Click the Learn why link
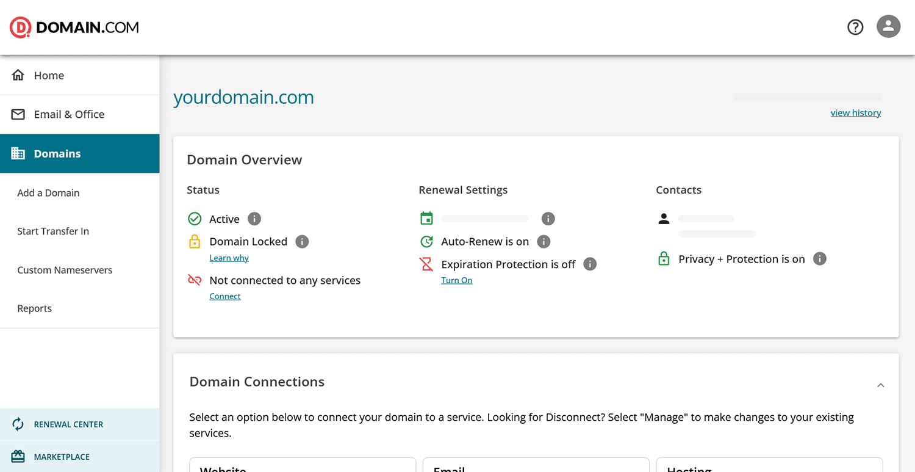The width and height of the screenshot is (915, 472). pos(229,258)
